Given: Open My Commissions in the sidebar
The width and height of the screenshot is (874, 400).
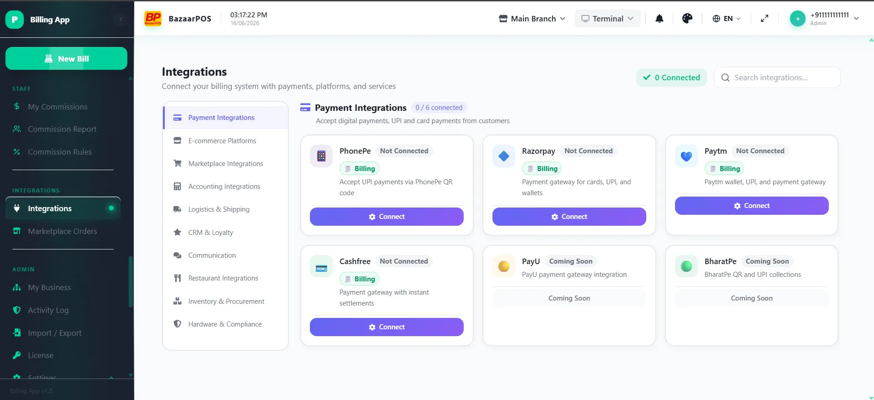Looking at the screenshot, I should coord(63,107).
